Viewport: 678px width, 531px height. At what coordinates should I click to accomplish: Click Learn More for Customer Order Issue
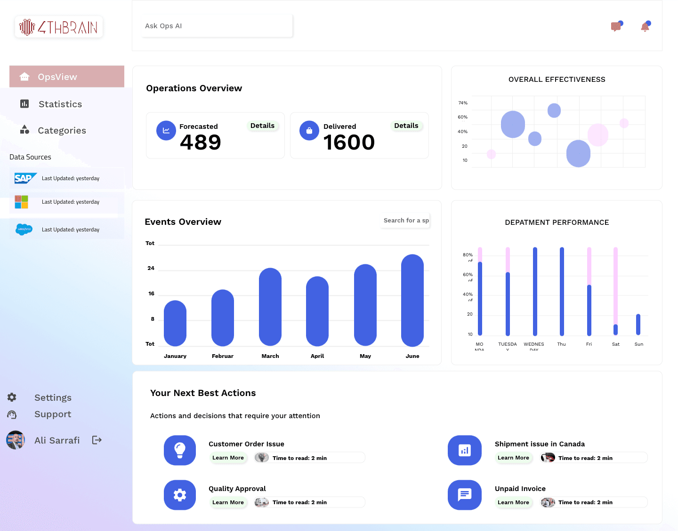228,458
